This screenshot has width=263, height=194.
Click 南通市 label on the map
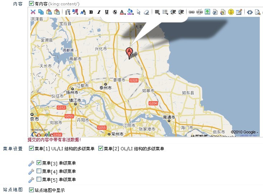click(169, 117)
